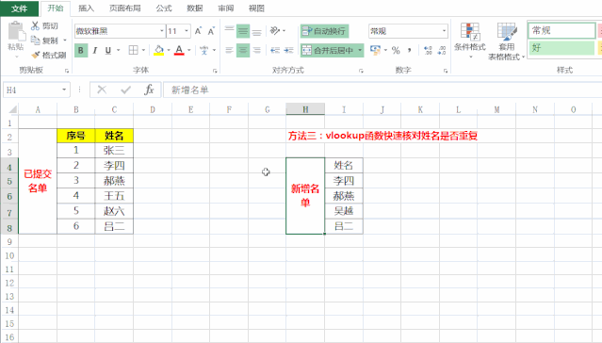Click the accounting number format icon
The width and height of the screenshot is (602, 343).
click(375, 50)
